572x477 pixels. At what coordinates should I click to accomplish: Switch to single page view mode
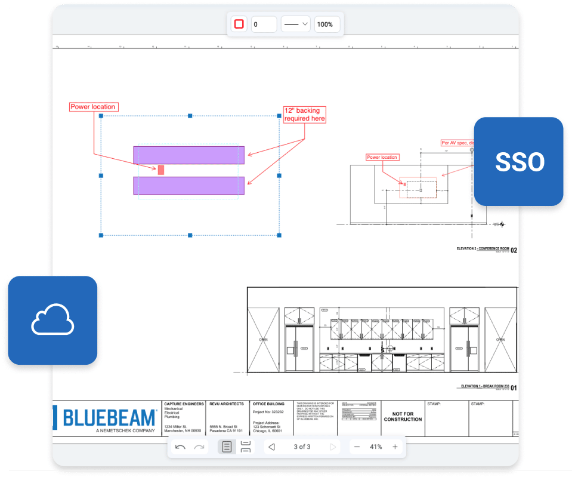click(x=227, y=446)
